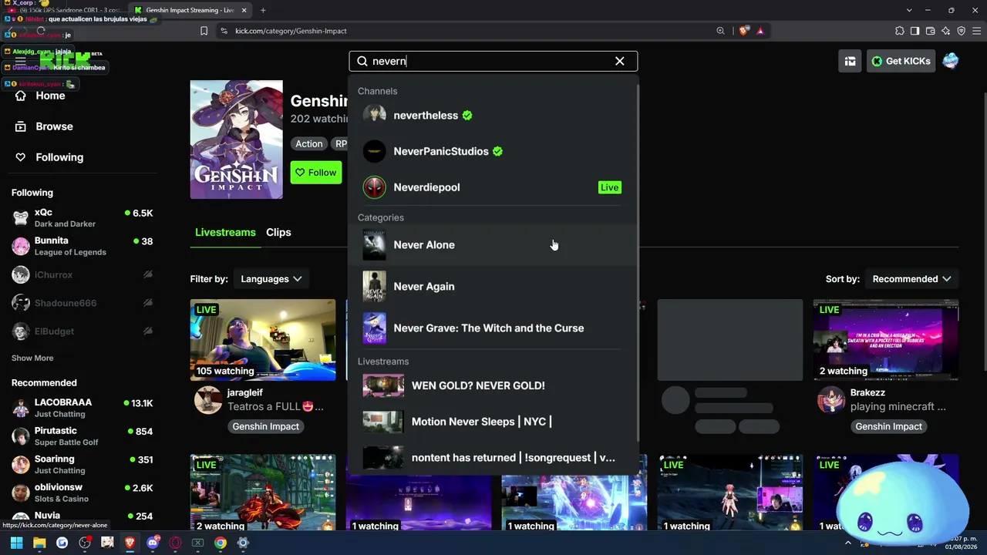Select the Never Alone category result

[x=493, y=244]
